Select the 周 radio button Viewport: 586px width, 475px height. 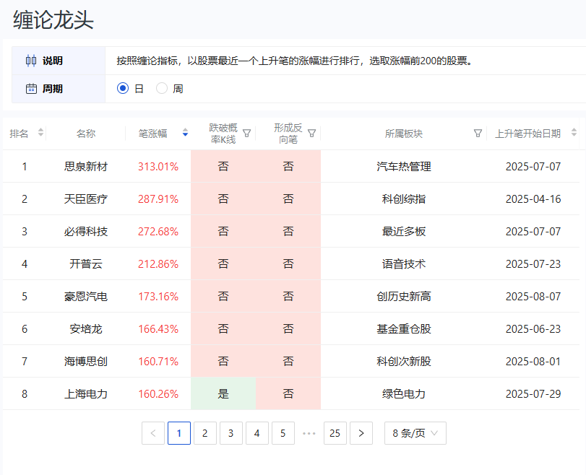pyautogui.click(x=162, y=88)
